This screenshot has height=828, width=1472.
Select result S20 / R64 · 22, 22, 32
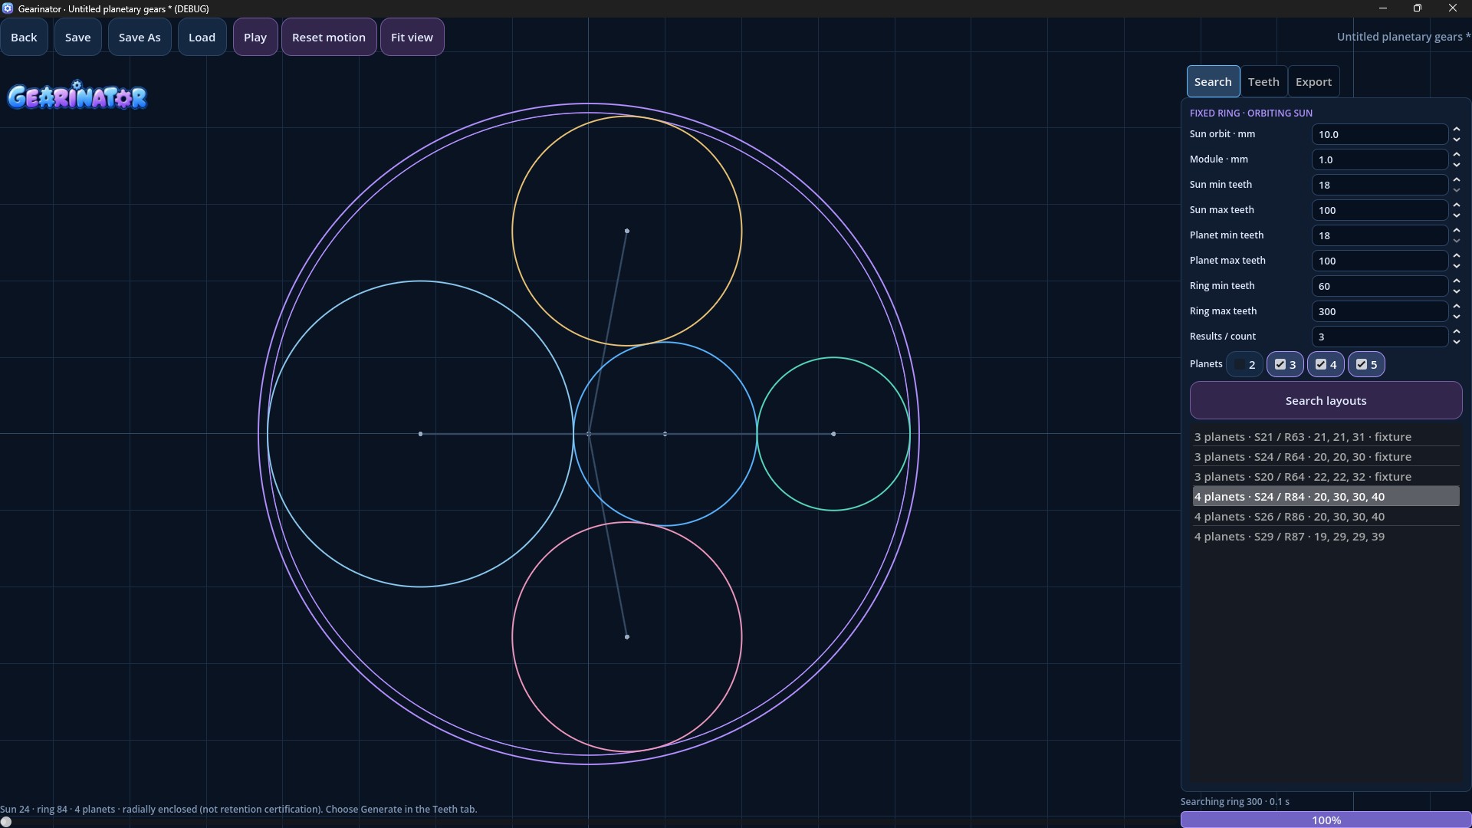(x=1326, y=477)
